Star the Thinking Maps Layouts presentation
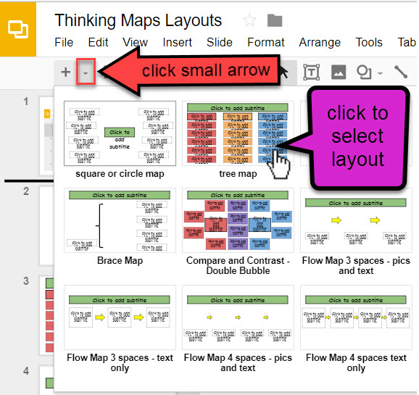The image size is (419, 395). [250, 20]
